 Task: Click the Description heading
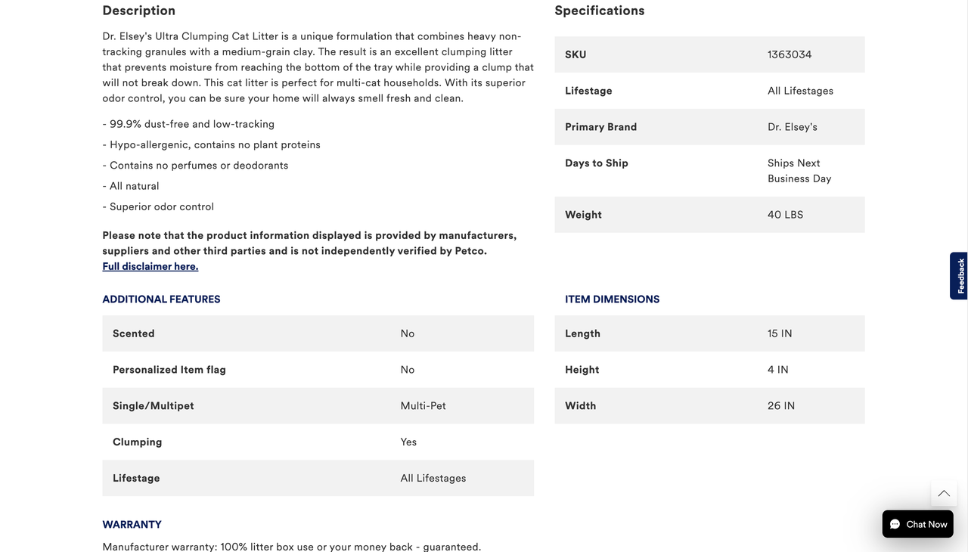click(139, 11)
